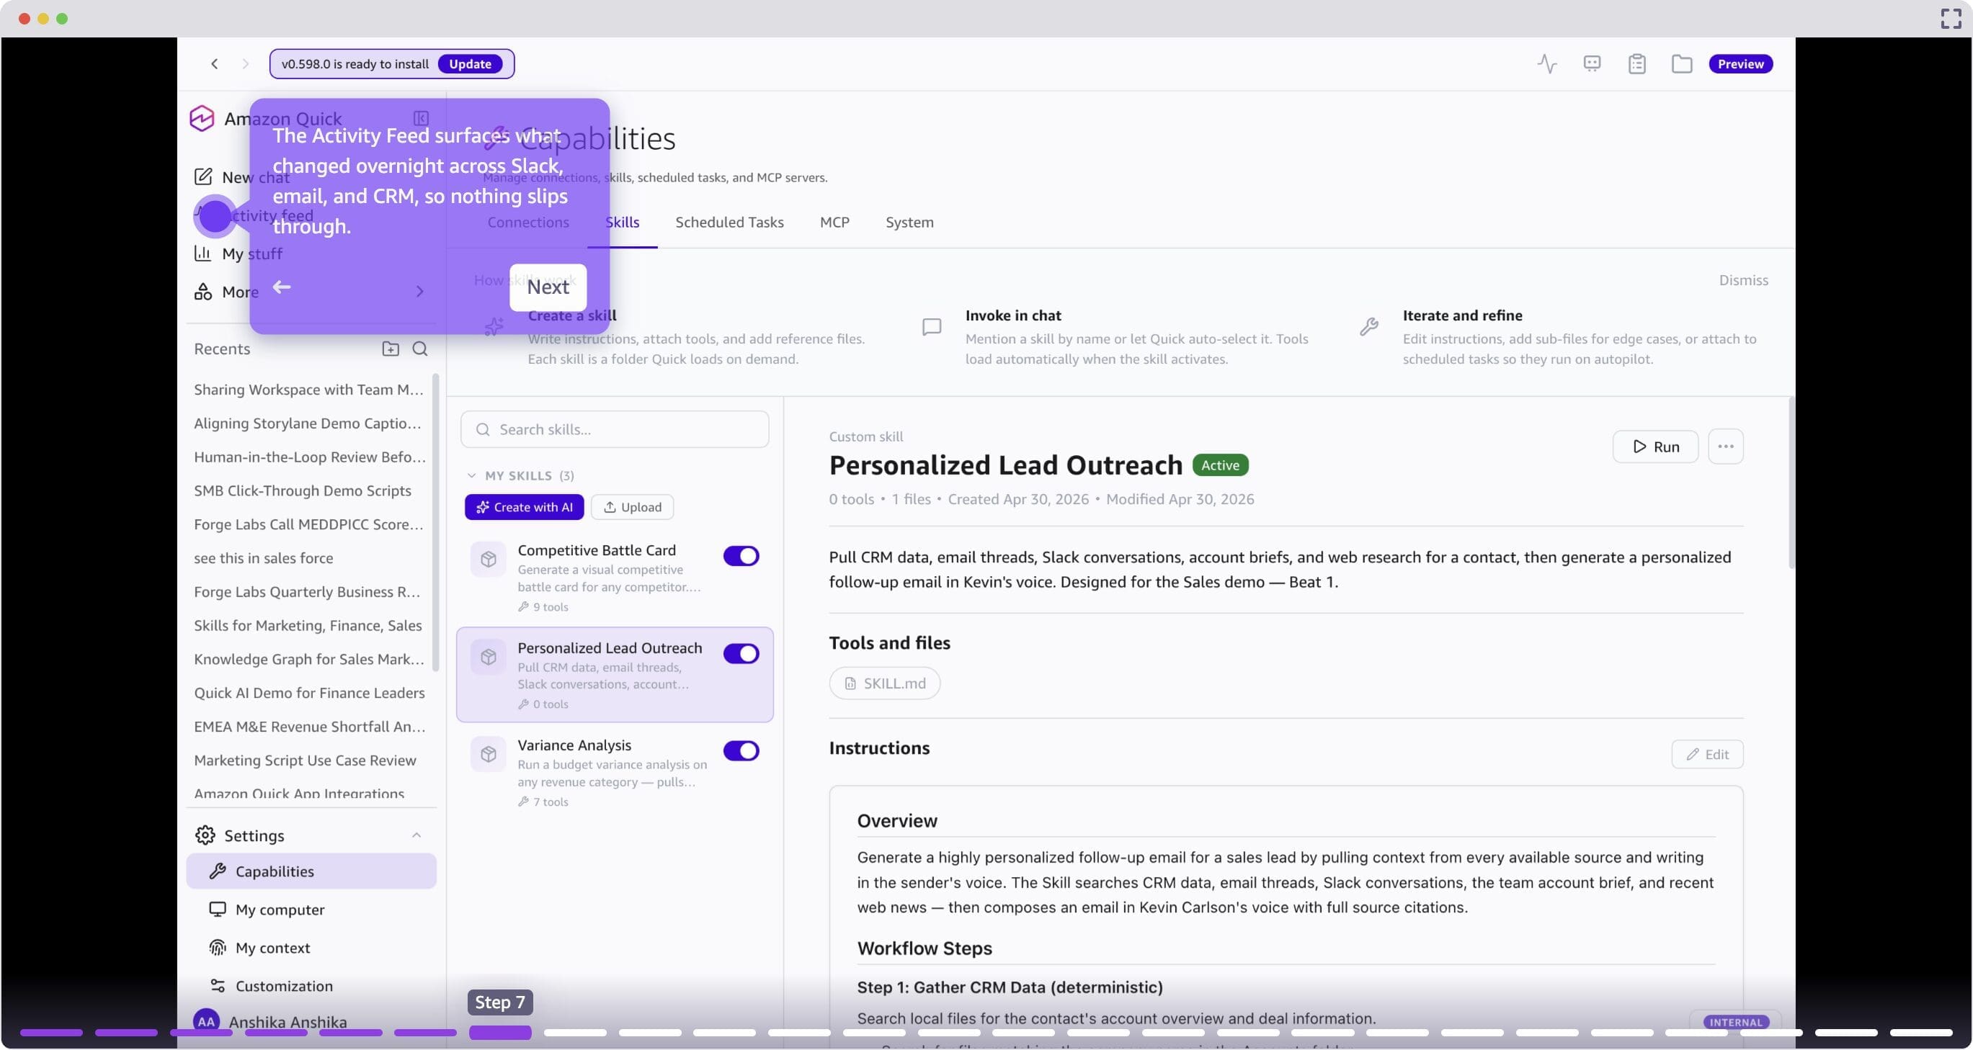Select Capabilities in settings

click(311, 871)
